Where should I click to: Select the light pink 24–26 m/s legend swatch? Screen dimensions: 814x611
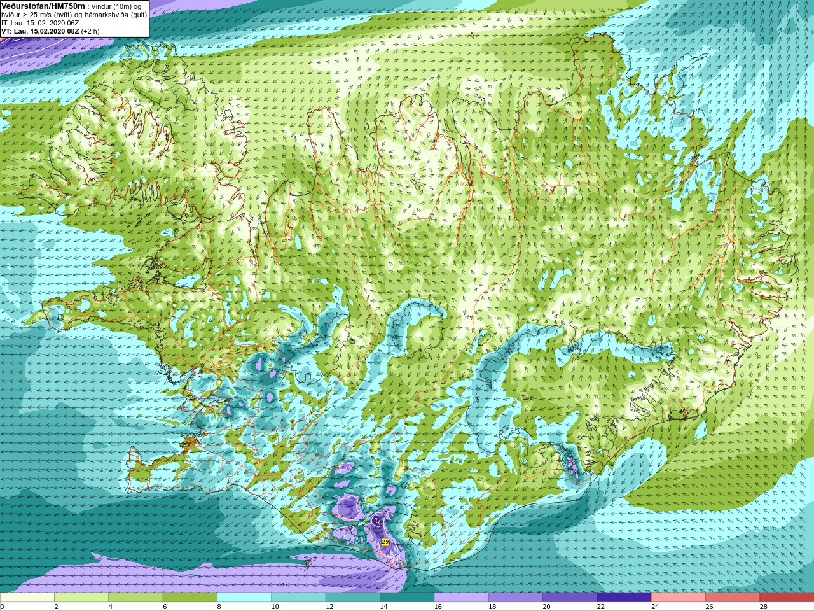click(x=679, y=598)
